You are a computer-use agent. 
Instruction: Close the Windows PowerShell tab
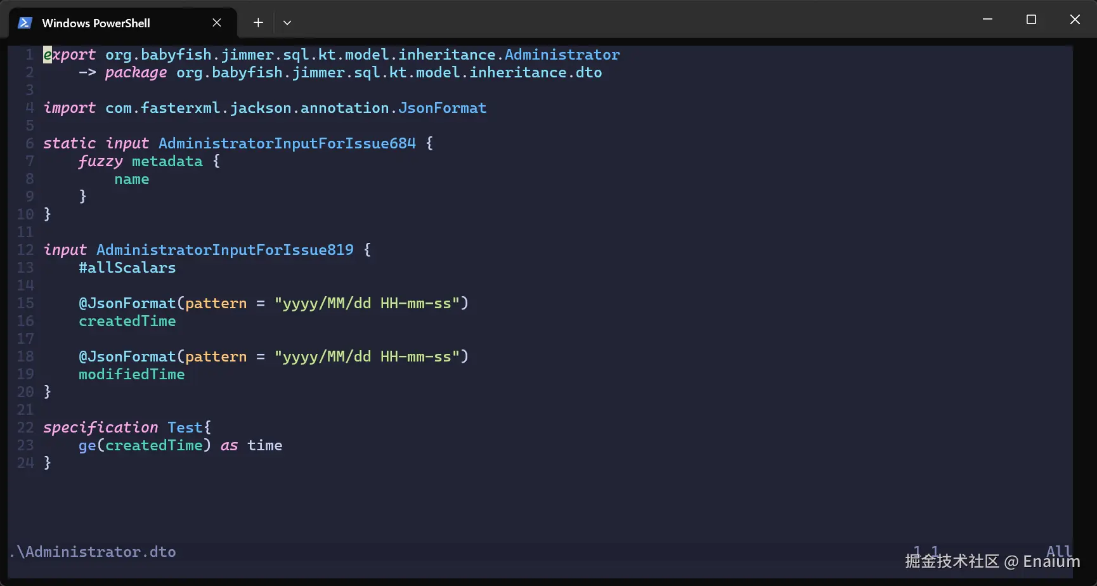217,23
